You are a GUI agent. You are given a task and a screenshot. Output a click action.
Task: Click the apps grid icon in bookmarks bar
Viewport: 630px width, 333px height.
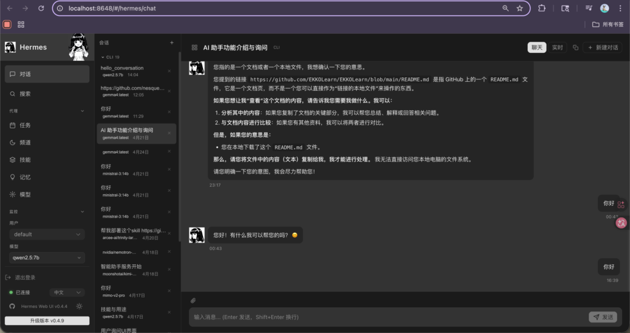[21, 25]
